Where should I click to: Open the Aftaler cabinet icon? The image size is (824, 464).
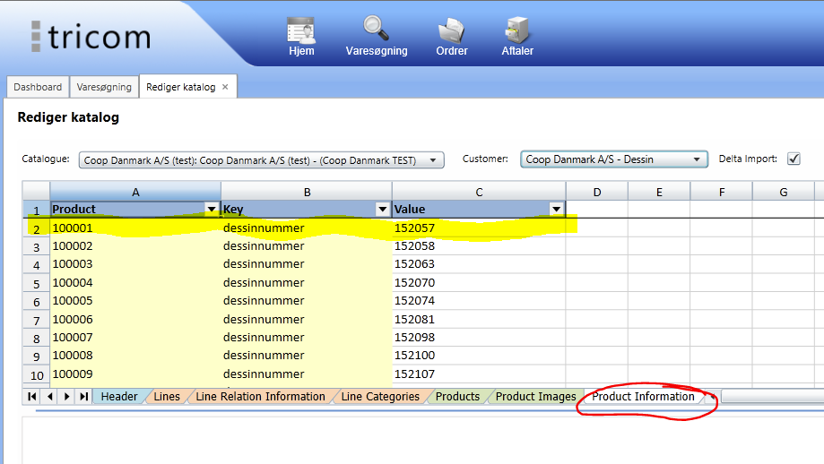[x=517, y=36]
